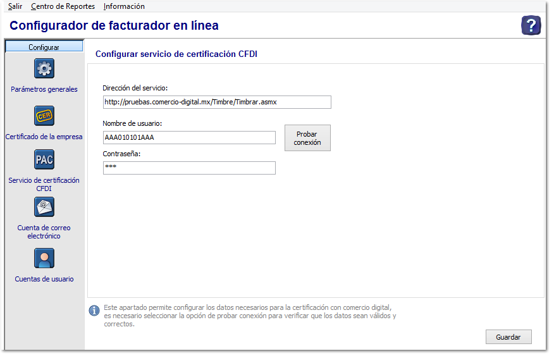Open the Información menu
The image size is (554, 358).
[124, 6]
